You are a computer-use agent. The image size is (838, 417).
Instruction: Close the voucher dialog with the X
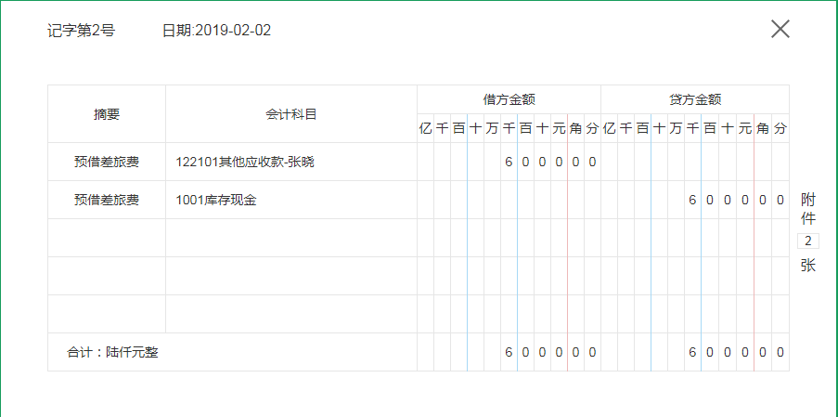coord(780,29)
